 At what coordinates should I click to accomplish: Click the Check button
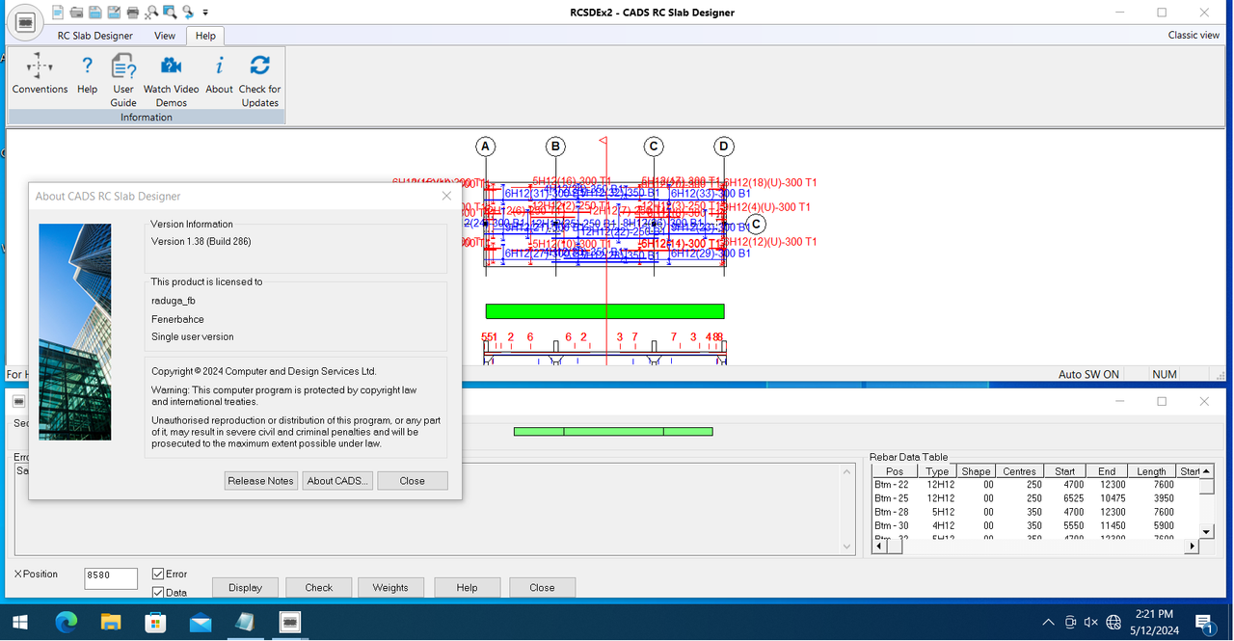click(x=319, y=587)
